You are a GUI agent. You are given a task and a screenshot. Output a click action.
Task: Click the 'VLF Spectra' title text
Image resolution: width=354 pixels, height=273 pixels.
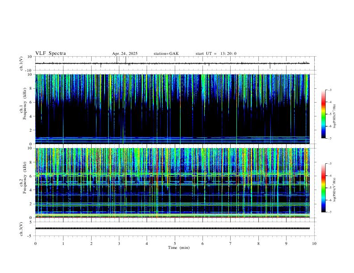tap(51, 54)
